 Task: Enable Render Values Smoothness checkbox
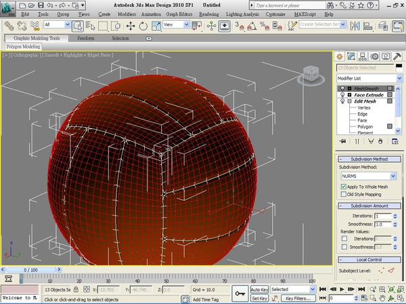[x=344, y=247]
